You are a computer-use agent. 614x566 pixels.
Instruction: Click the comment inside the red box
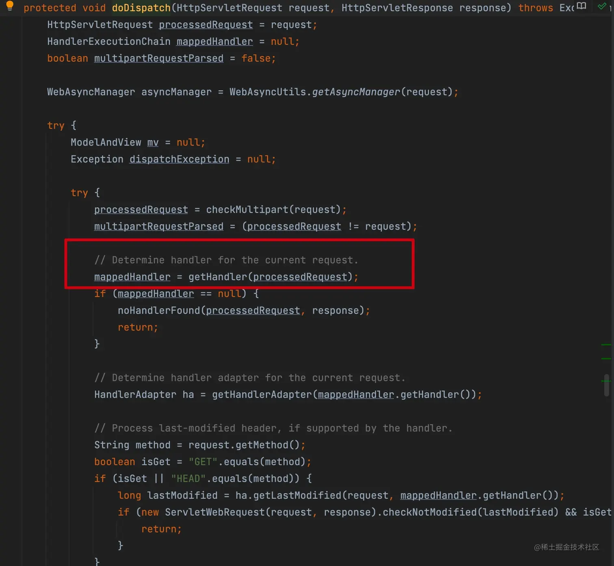point(226,260)
